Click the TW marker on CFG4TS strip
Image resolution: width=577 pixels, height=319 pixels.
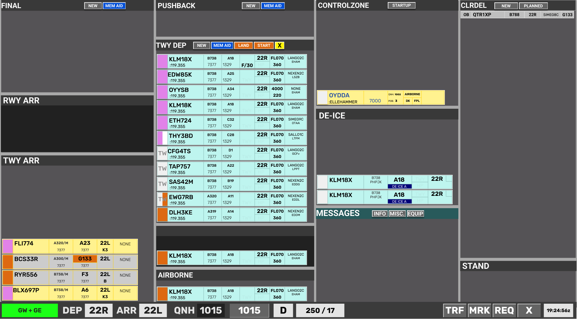pyautogui.click(x=162, y=153)
